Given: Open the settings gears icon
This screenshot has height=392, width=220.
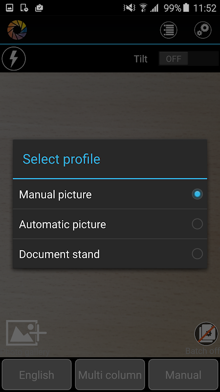Looking at the screenshot, I should pyautogui.click(x=203, y=30).
